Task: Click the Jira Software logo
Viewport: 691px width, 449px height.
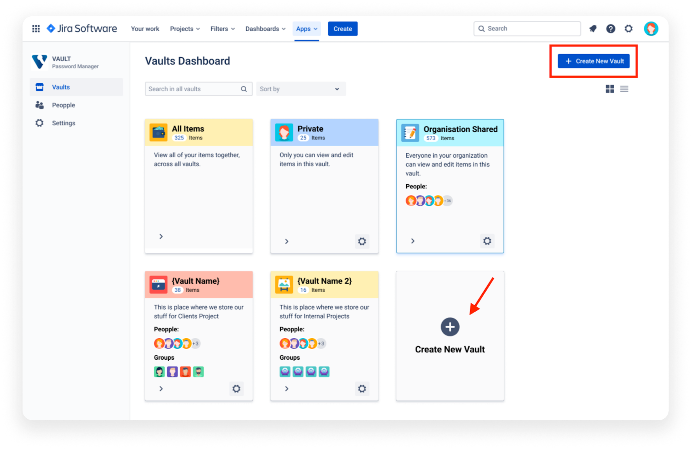Action: tap(82, 28)
